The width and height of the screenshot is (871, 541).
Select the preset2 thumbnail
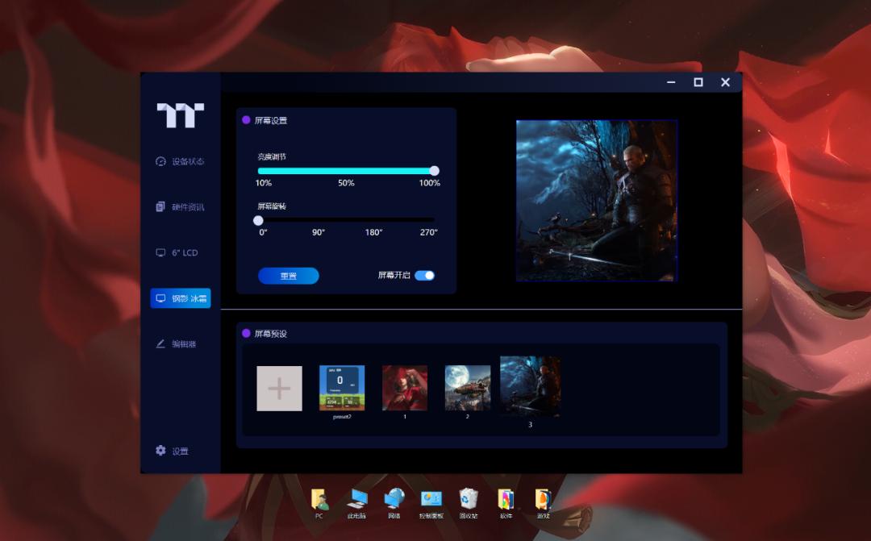click(342, 388)
